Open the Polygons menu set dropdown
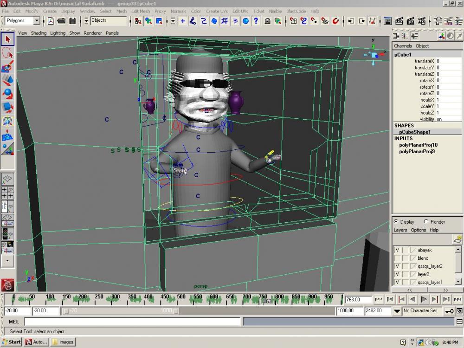The height and width of the screenshot is (348, 464). [x=23, y=21]
